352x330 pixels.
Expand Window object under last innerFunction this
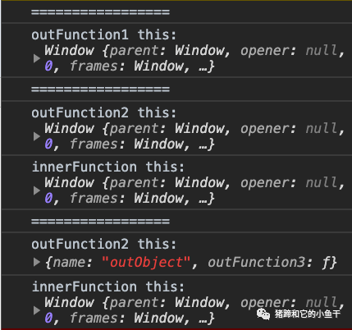pos(37,310)
